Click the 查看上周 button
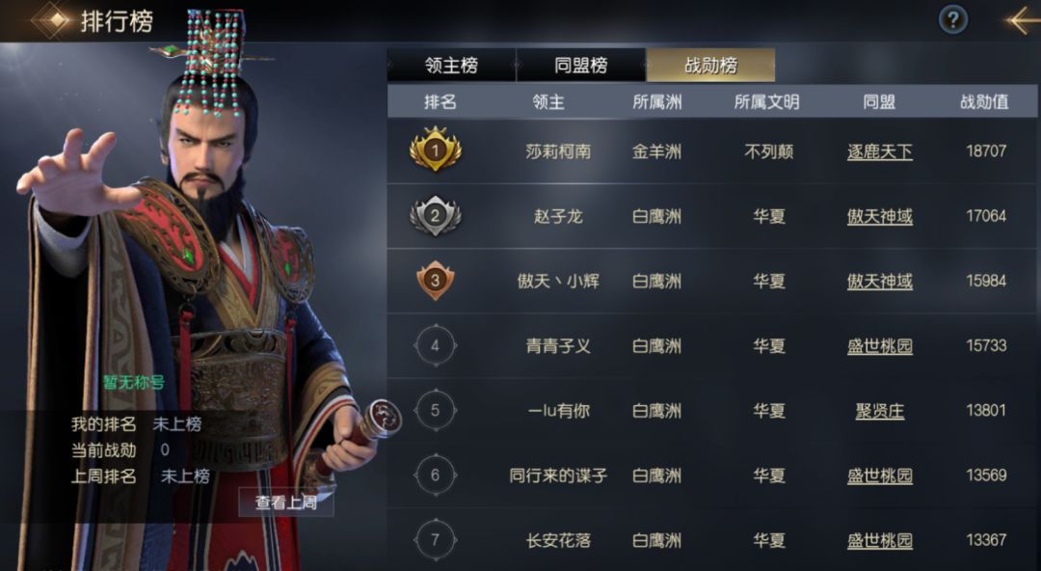Image resolution: width=1041 pixels, height=571 pixels. point(286,502)
